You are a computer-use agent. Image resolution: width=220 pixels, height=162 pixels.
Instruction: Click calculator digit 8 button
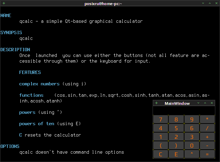pos(176,119)
